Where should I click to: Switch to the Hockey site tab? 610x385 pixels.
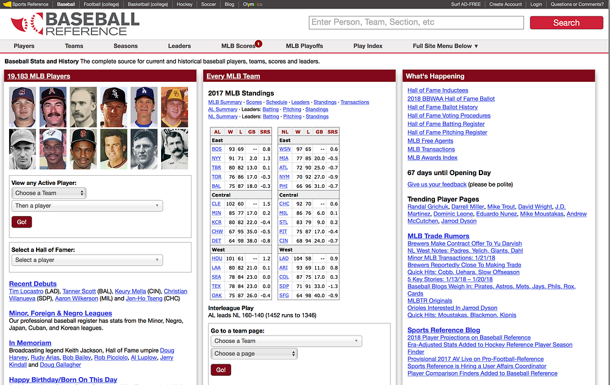pos(184,4)
